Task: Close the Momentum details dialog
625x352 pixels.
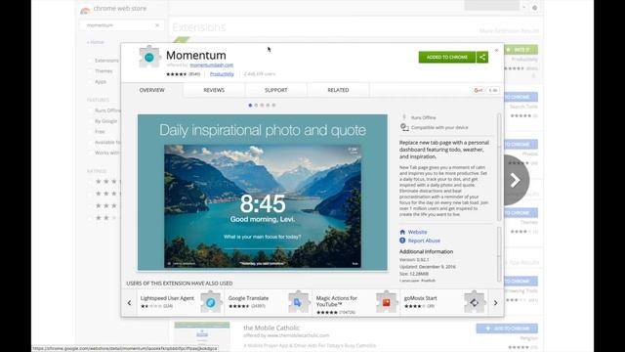Action: pyautogui.click(x=496, y=50)
